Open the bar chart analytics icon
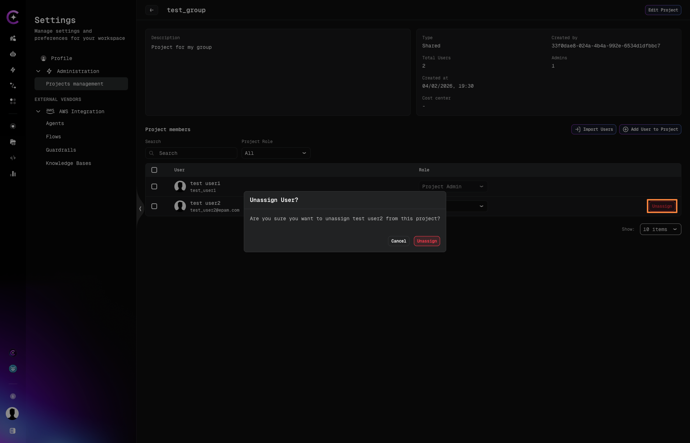The width and height of the screenshot is (690, 443). (13, 174)
